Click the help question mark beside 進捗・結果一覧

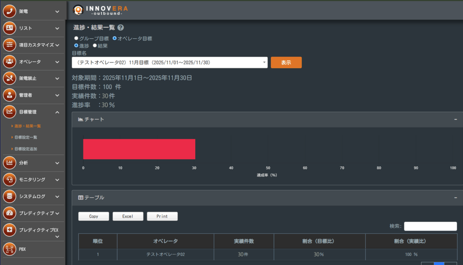coord(120,28)
